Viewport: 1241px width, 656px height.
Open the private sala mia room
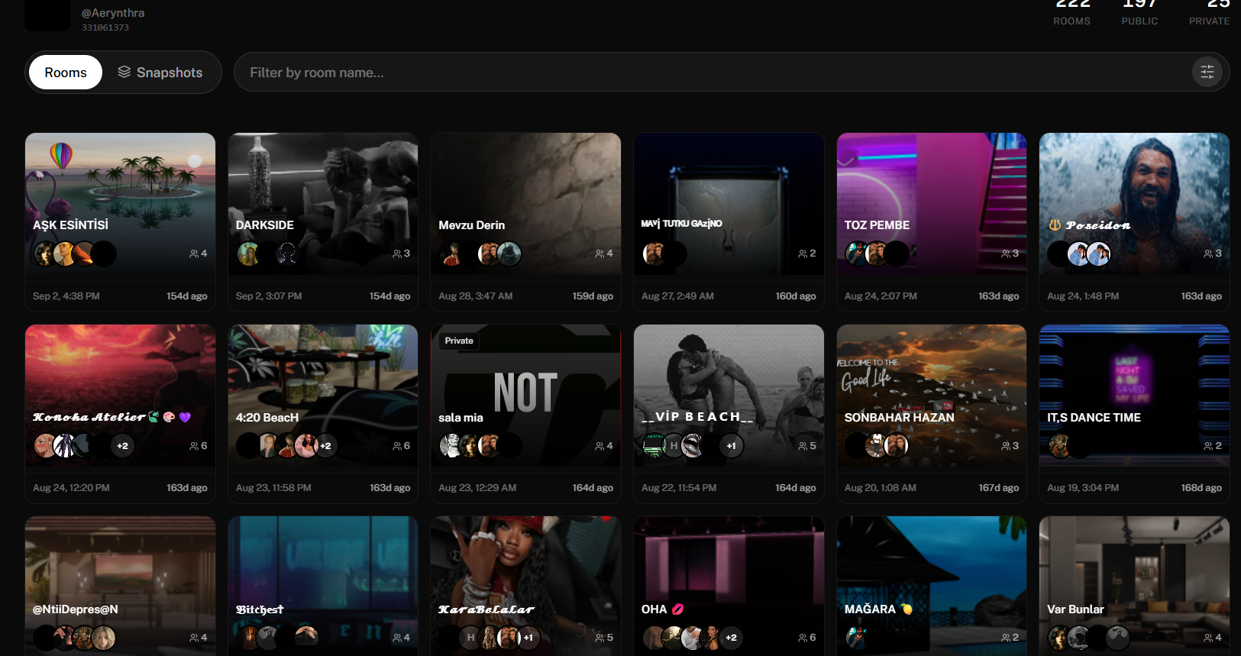coord(525,414)
